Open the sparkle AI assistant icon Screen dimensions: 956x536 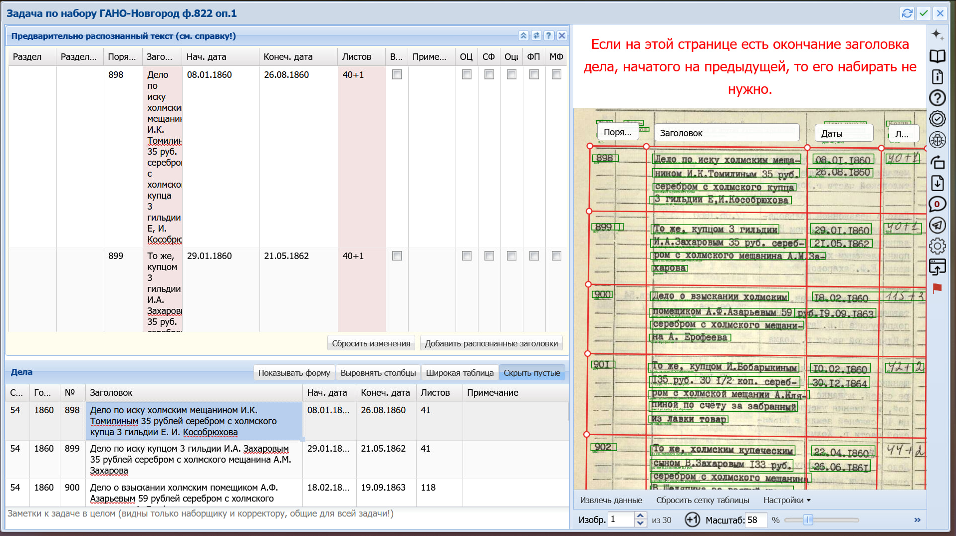938,35
